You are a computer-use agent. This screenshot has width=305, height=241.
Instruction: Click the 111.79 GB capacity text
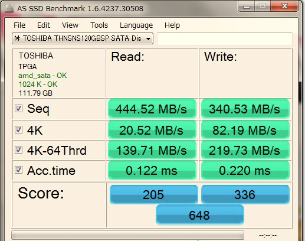(35, 93)
